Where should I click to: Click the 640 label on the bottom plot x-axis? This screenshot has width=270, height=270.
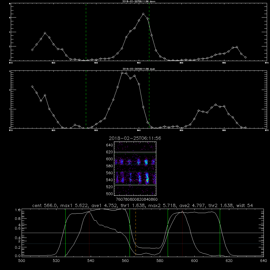pos(264,261)
